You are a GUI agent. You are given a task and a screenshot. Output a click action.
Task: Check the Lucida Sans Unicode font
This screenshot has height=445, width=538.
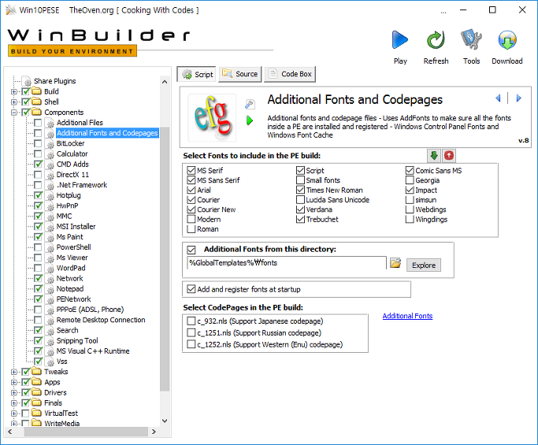(x=300, y=200)
